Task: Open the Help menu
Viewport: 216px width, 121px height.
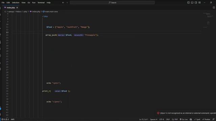Action: tap(49, 2)
